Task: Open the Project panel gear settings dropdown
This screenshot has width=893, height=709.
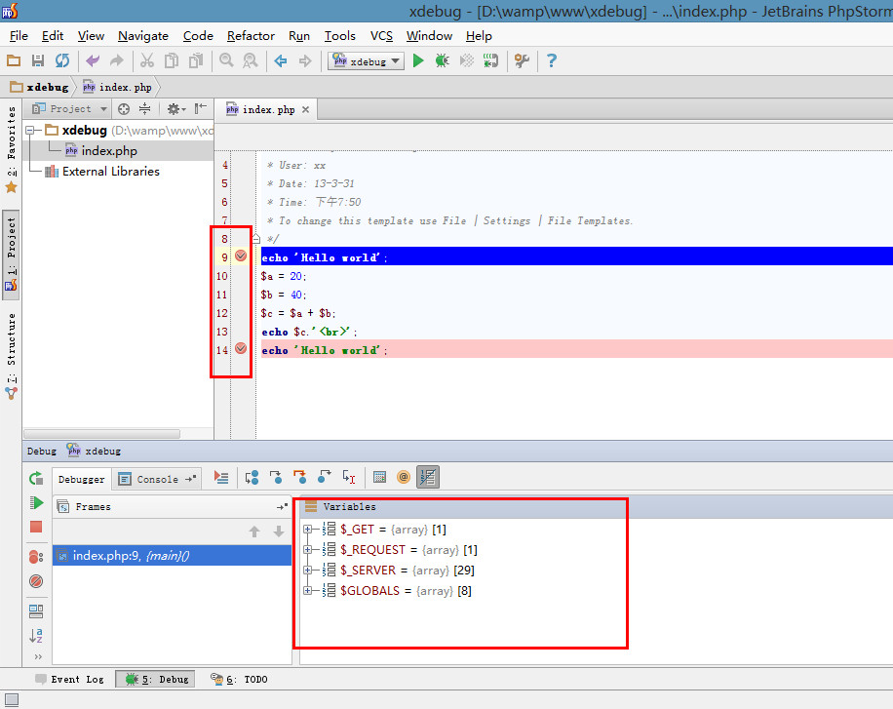Action: tap(176, 109)
